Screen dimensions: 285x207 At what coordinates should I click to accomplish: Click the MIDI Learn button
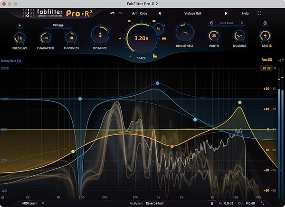pos(29,203)
